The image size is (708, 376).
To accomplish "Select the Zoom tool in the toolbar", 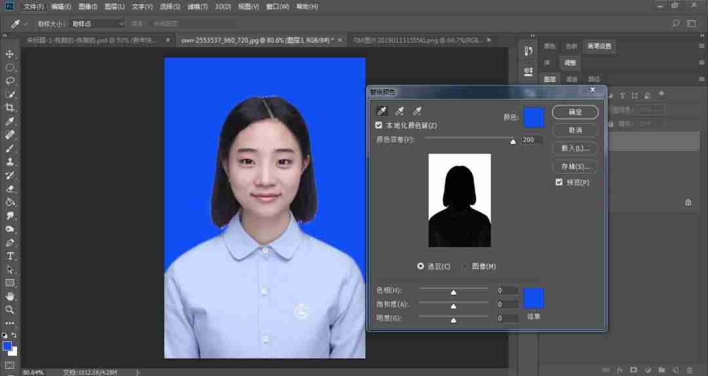I will pos(9,310).
